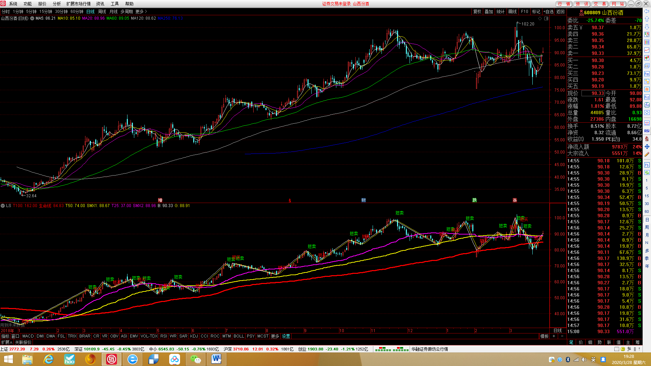
Task: Open the candlestick chart icon in sidebar
Action: pyautogui.click(x=647, y=58)
